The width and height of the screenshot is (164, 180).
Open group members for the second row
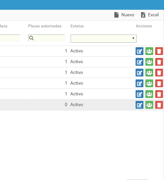[x=149, y=62]
